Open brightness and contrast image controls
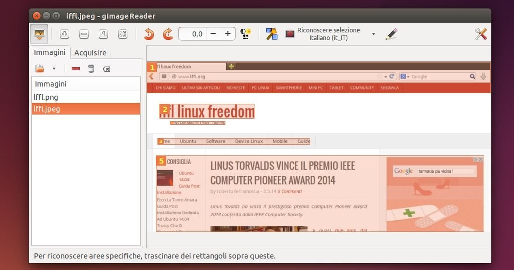This screenshot has width=514, height=270. [x=246, y=34]
